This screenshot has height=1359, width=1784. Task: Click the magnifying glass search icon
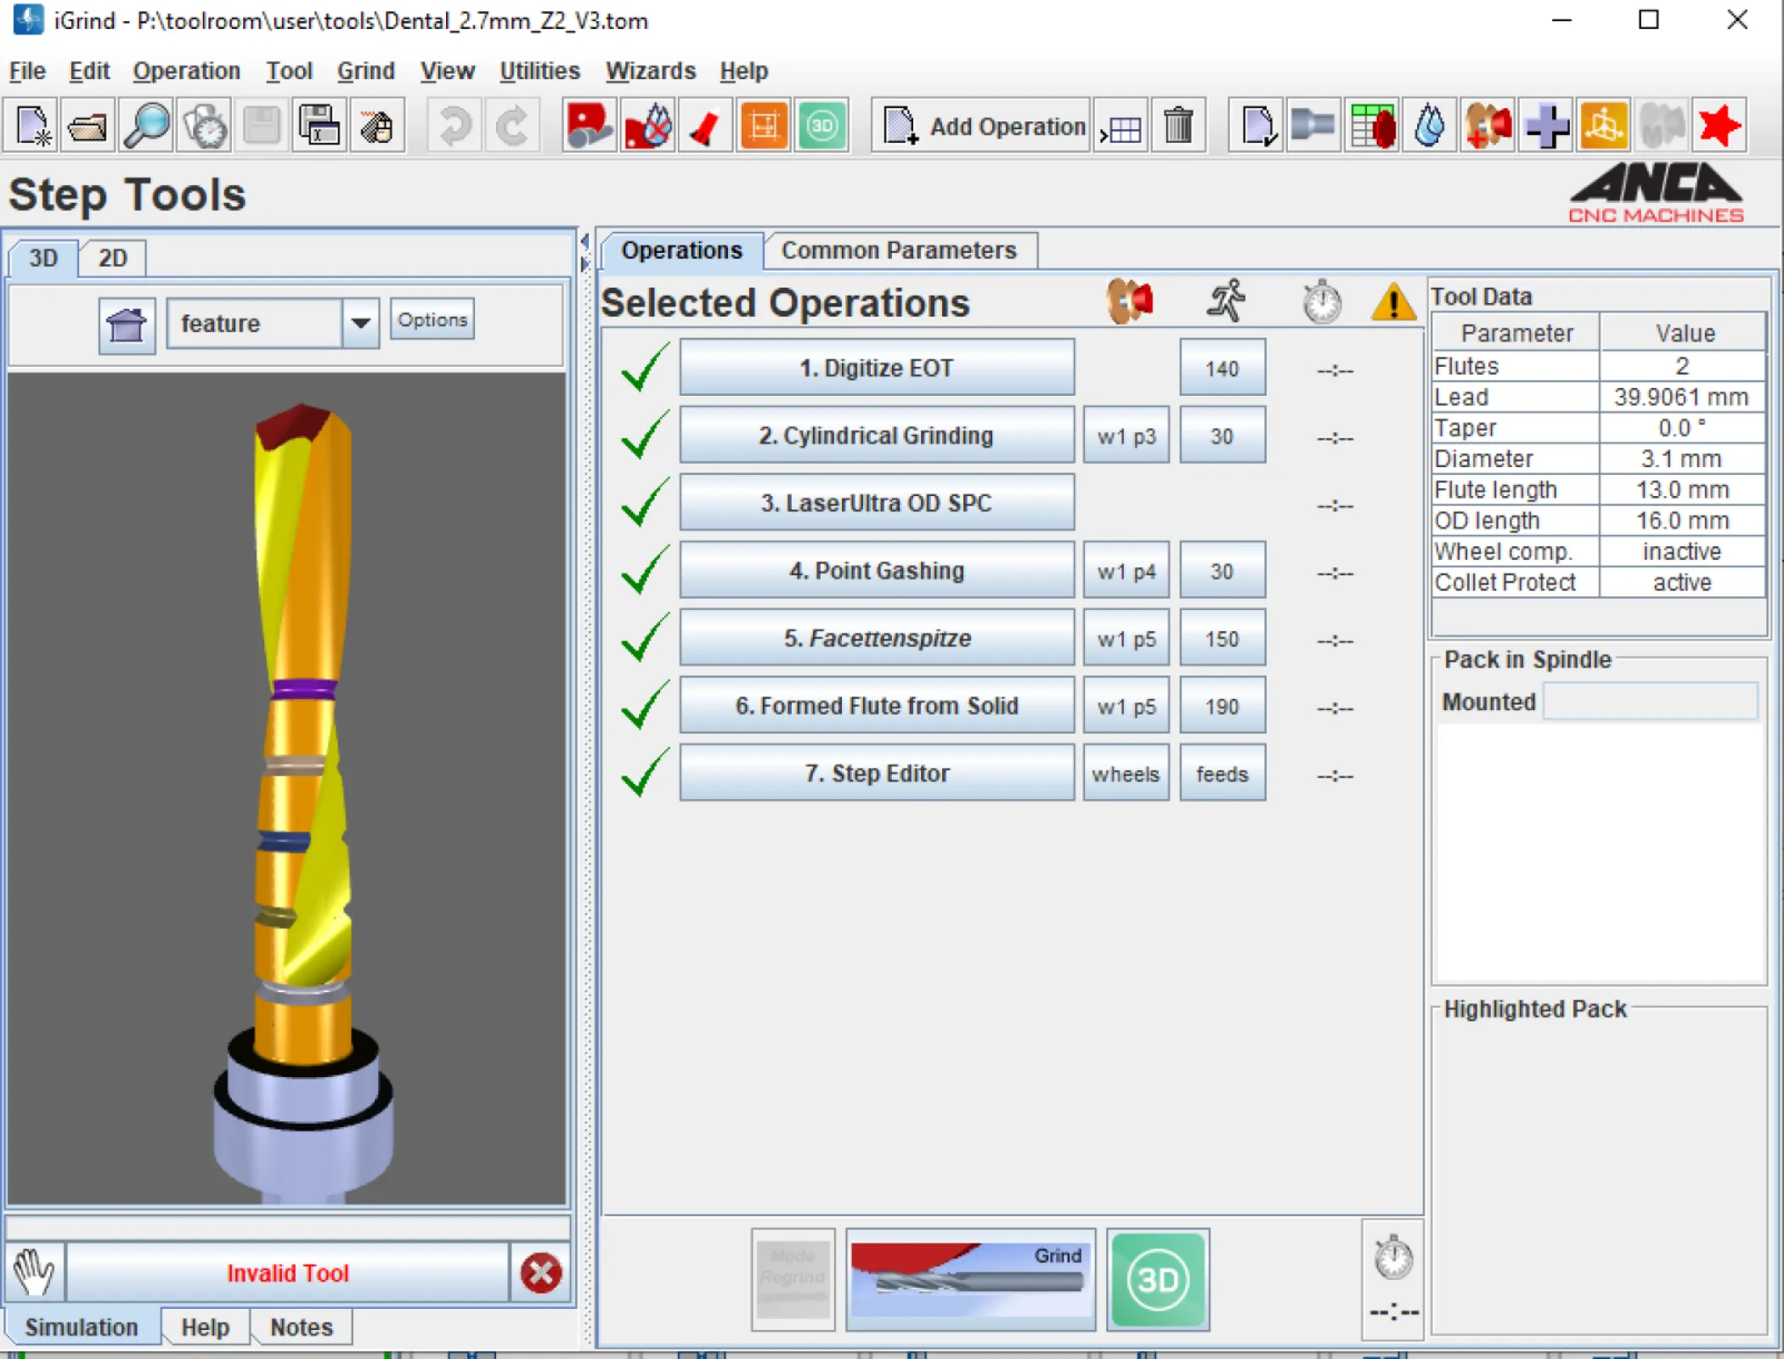tap(146, 127)
